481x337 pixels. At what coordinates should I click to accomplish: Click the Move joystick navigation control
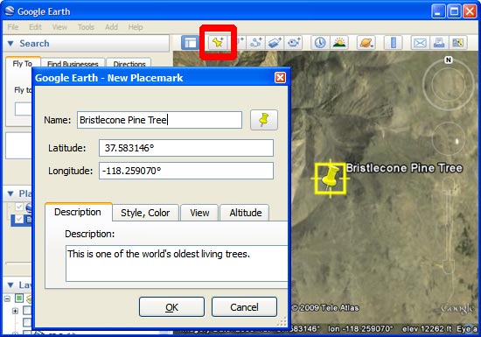(448, 138)
